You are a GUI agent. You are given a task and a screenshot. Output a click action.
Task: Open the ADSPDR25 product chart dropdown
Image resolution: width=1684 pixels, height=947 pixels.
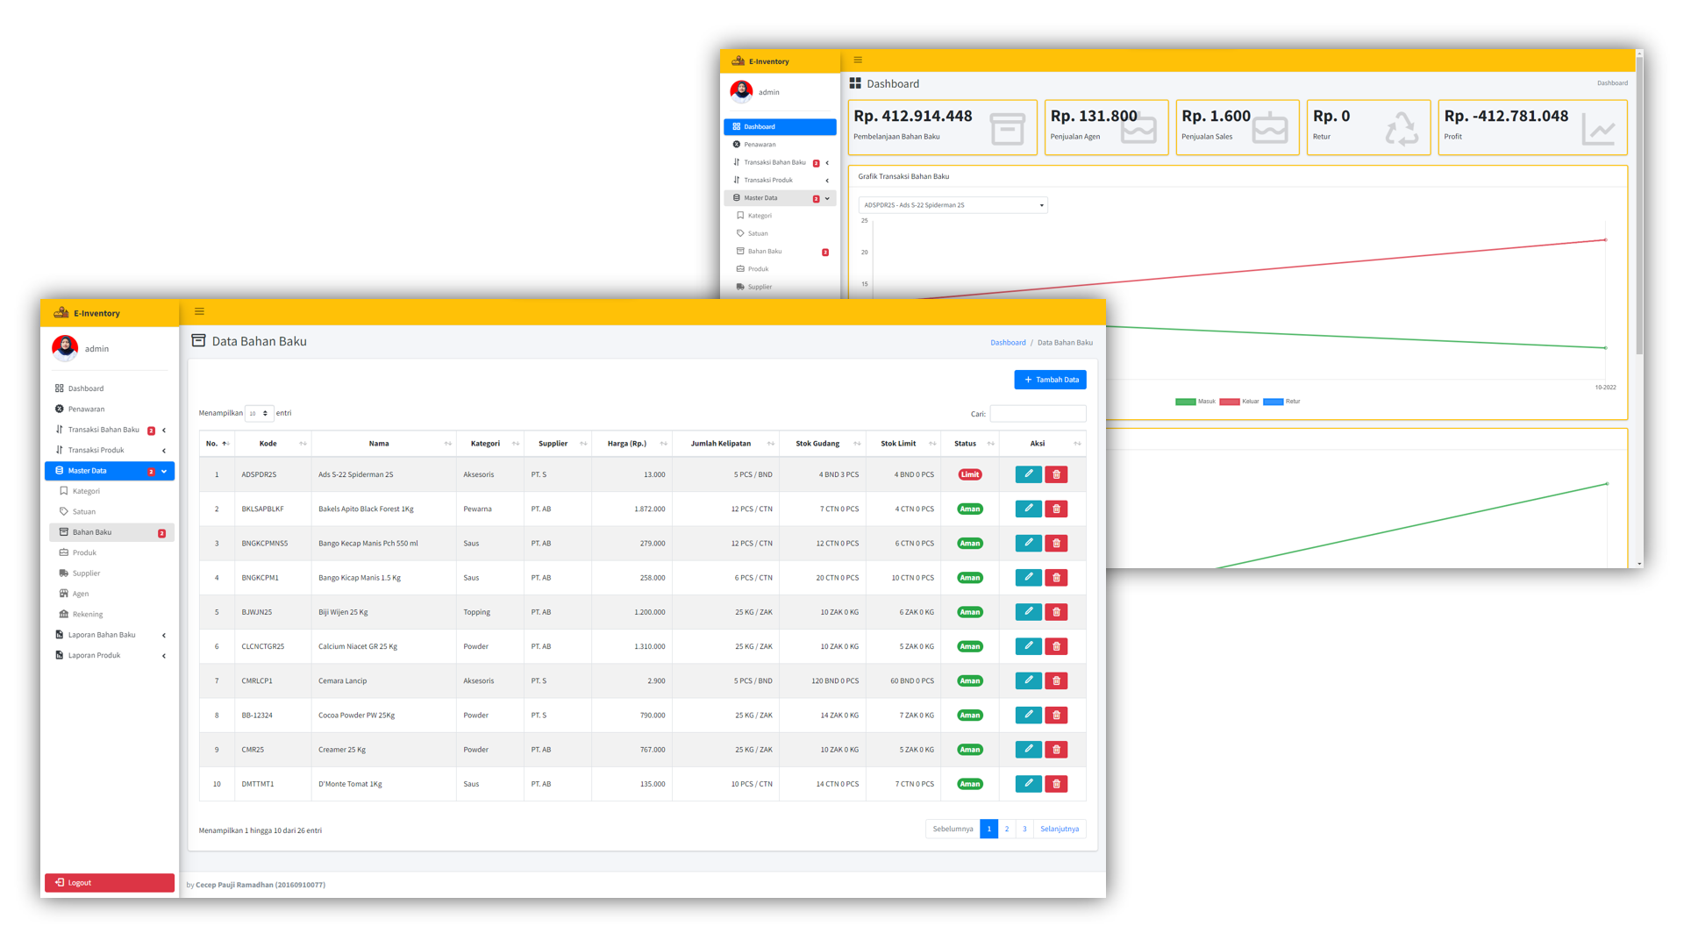(x=953, y=205)
